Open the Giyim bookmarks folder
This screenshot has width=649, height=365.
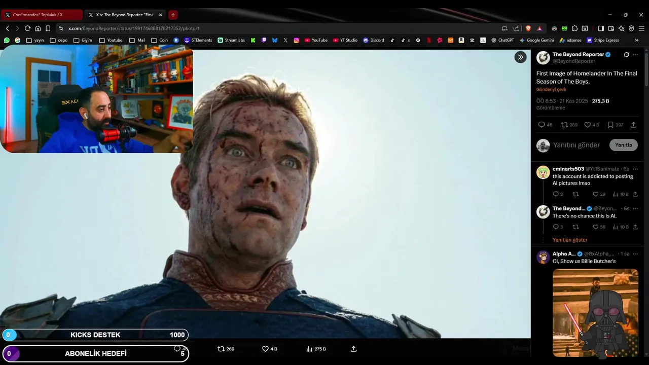click(x=83, y=40)
